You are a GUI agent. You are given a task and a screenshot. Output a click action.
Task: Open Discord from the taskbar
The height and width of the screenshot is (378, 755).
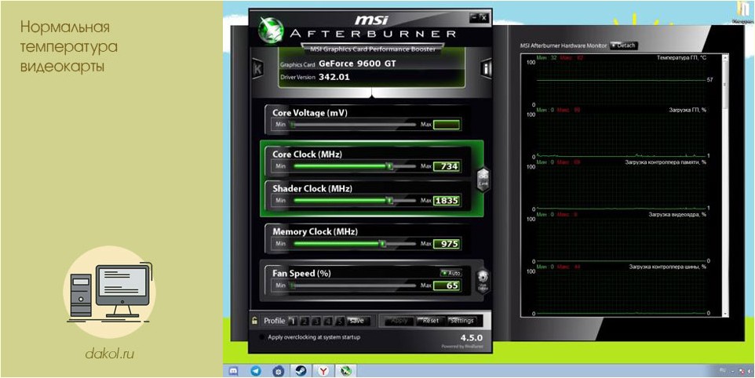click(x=235, y=371)
